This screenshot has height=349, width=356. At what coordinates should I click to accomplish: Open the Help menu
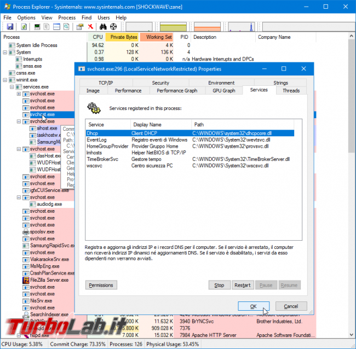coord(121,18)
